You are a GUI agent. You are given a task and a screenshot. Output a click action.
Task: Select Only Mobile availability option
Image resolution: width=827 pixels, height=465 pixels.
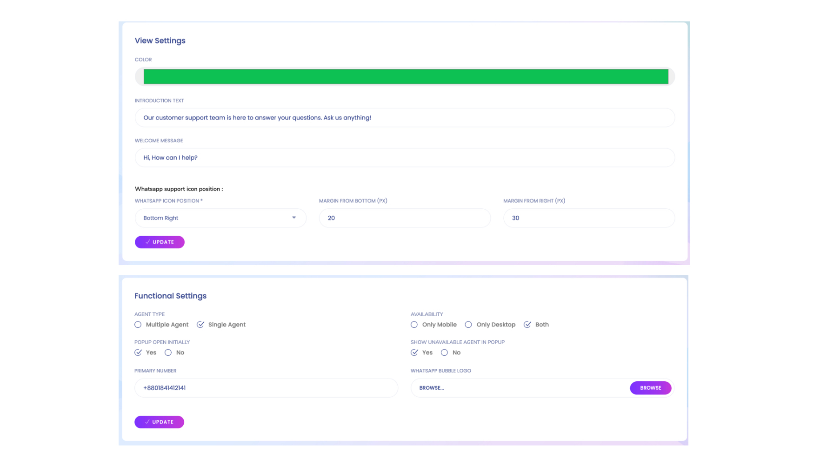[414, 325]
